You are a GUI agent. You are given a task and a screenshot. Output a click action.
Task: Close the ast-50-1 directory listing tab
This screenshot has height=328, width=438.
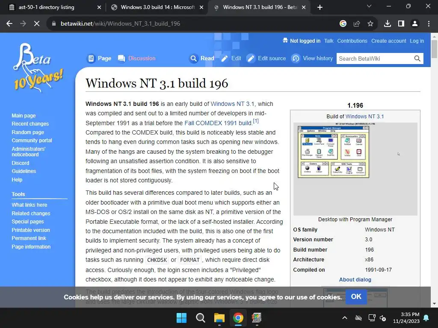click(x=99, y=7)
